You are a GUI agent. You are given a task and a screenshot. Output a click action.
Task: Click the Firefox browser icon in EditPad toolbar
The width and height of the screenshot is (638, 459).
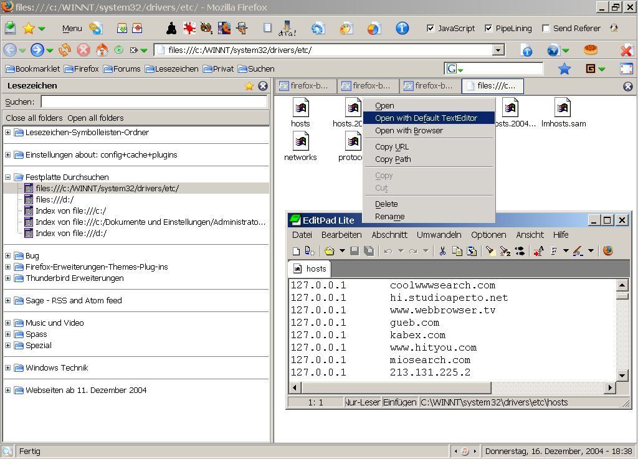608,251
